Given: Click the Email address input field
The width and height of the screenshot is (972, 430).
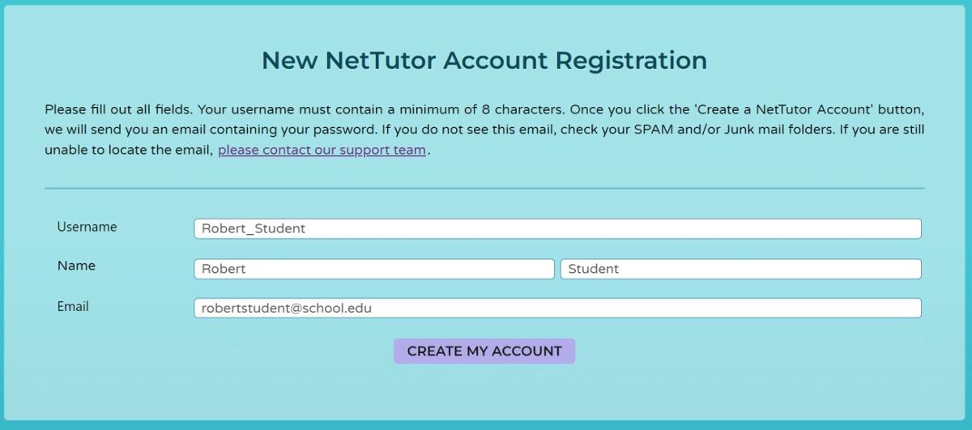Looking at the screenshot, I should pyautogui.click(x=557, y=308).
